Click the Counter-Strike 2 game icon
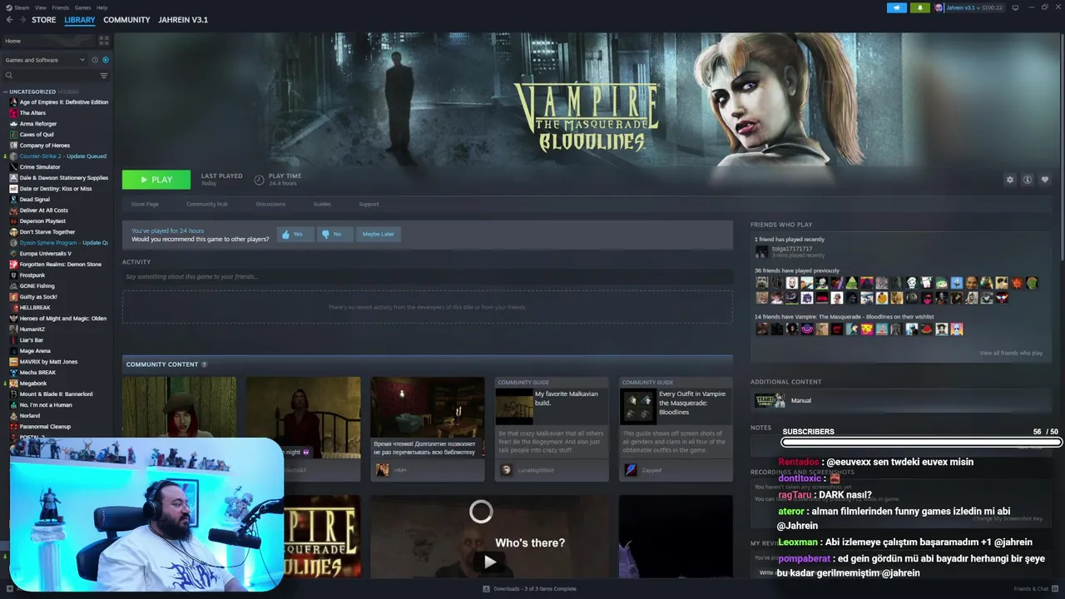 pos(13,156)
